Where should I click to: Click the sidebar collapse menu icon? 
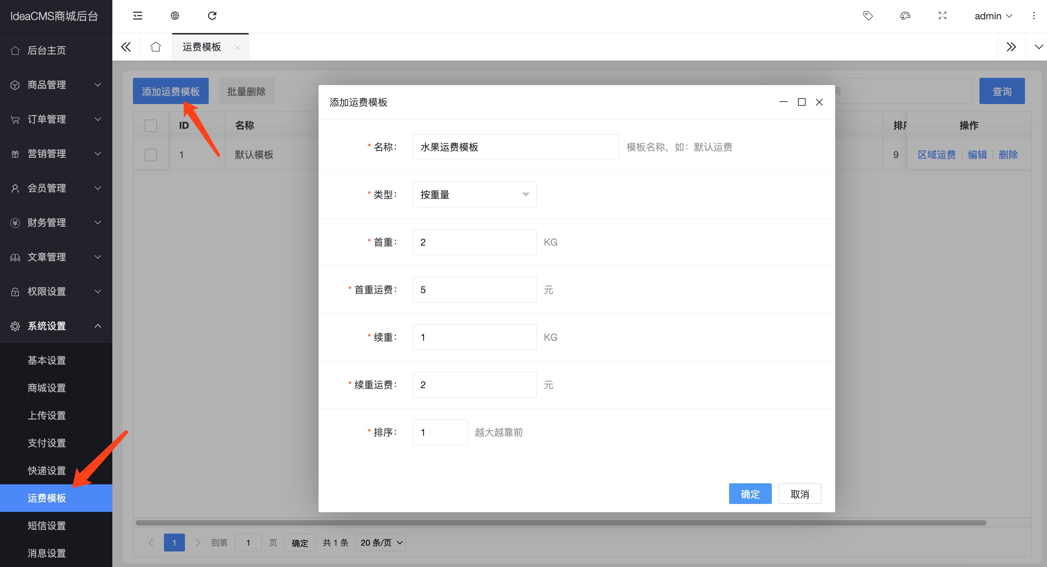coord(138,16)
